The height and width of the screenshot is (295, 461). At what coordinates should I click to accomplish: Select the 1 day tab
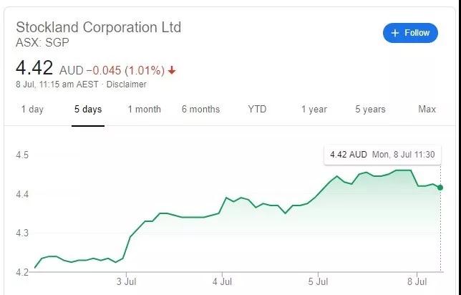coord(32,110)
